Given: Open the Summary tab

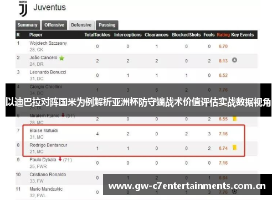Looking at the screenshot, I should click(28, 25).
